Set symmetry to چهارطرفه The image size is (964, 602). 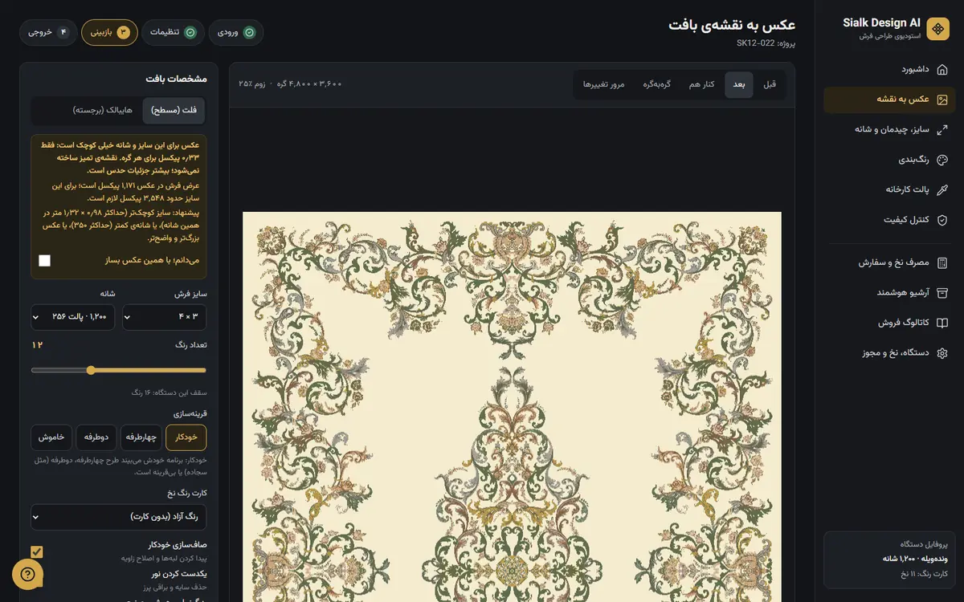tap(141, 437)
